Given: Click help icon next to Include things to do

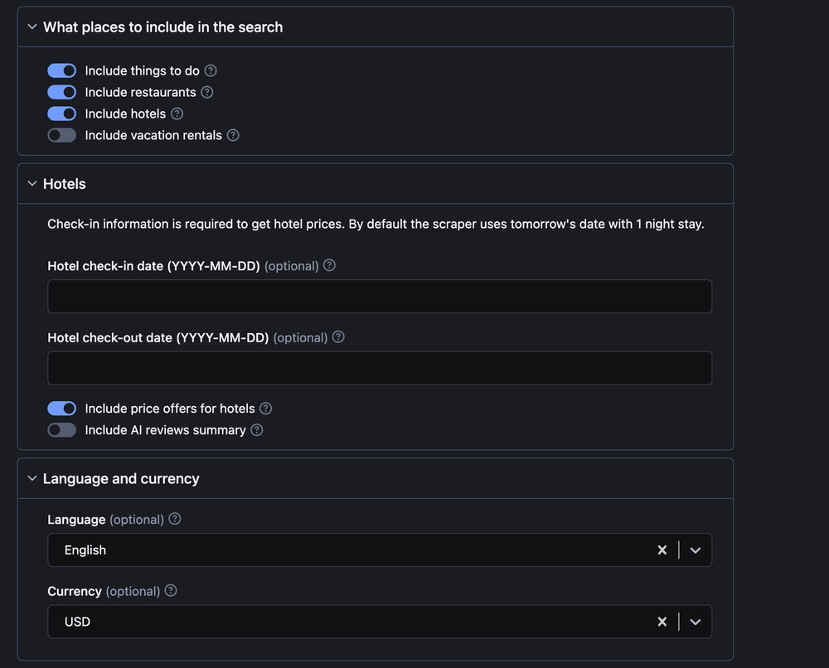Looking at the screenshot, I should point(211,71).
